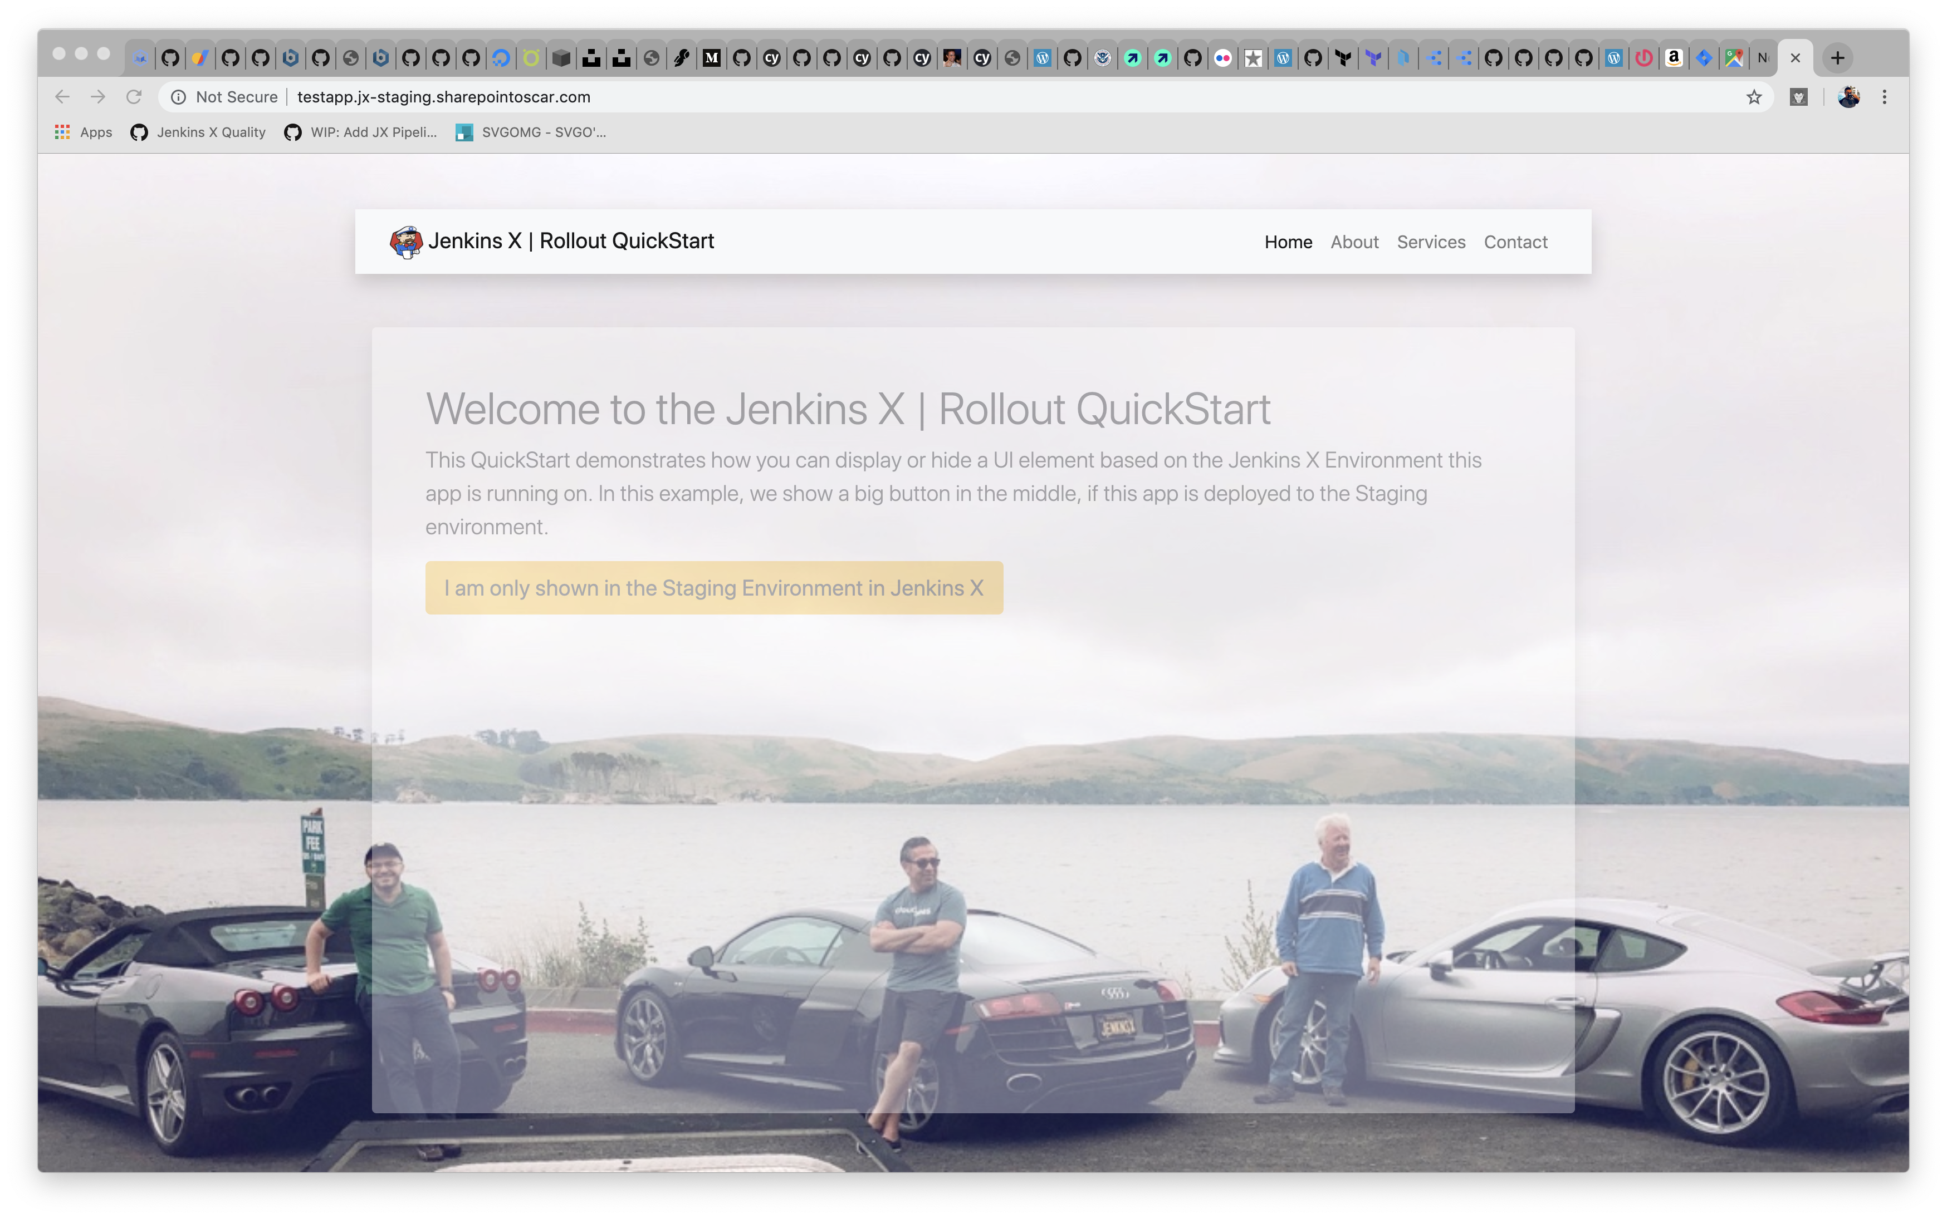
Task: Reload the page with the refresh icon
Action: [134, 97]
